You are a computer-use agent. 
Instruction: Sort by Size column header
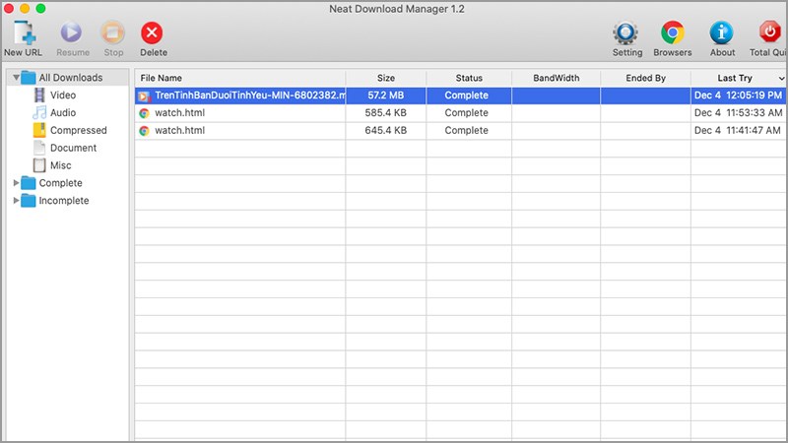pyautogui.click(x=385, y=78)
